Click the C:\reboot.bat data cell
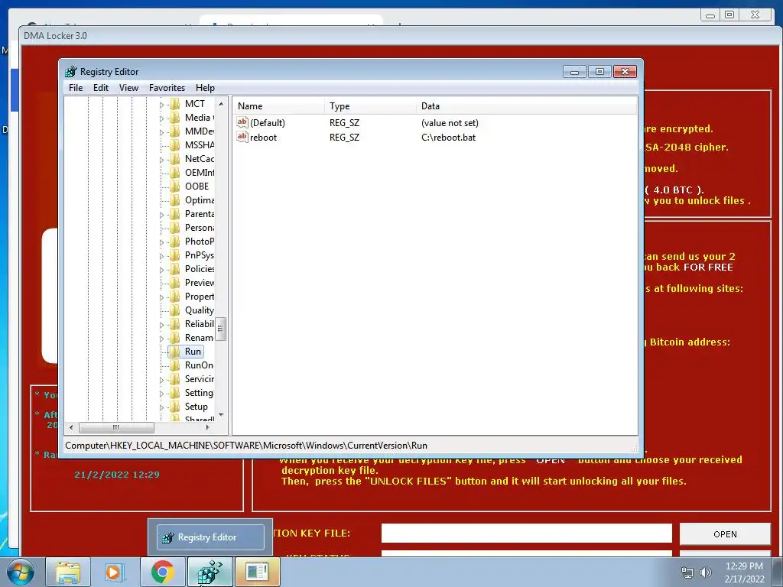 [448, 138]
